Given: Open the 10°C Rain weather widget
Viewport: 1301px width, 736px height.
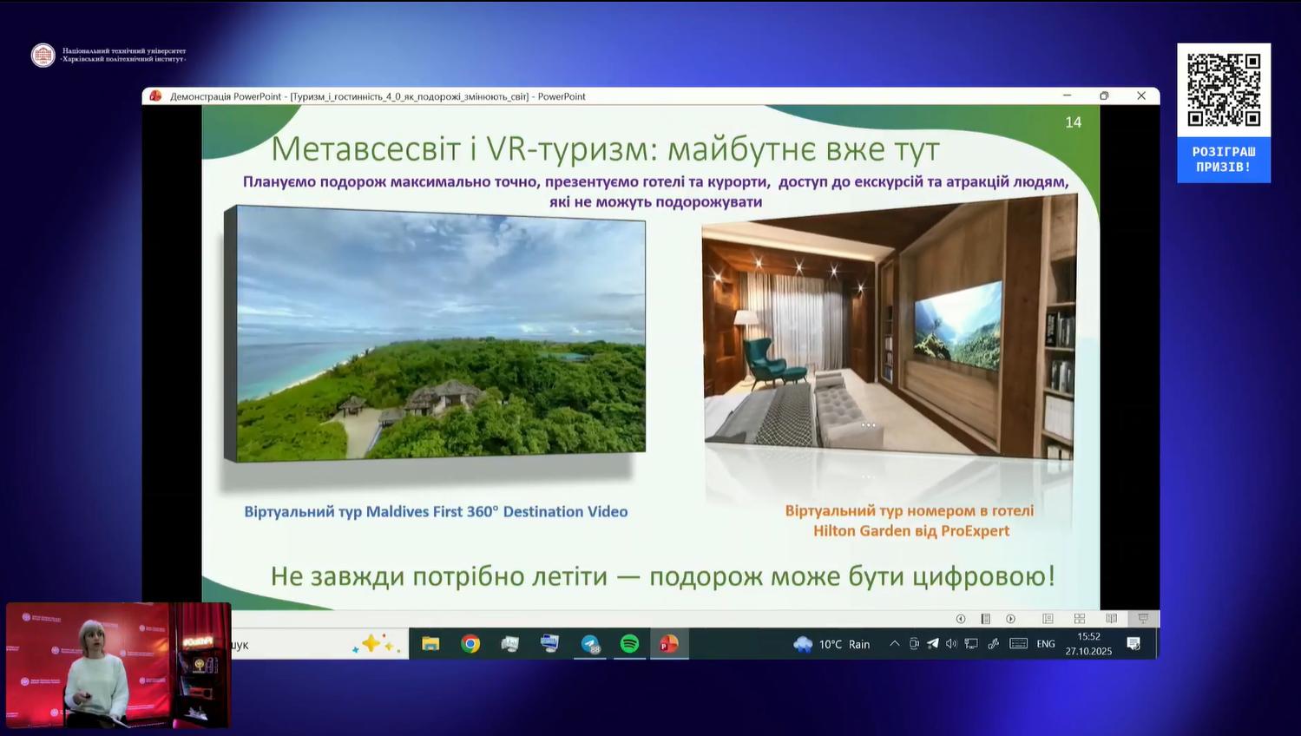Looking at the screenshot, I should tap(831, 644).
